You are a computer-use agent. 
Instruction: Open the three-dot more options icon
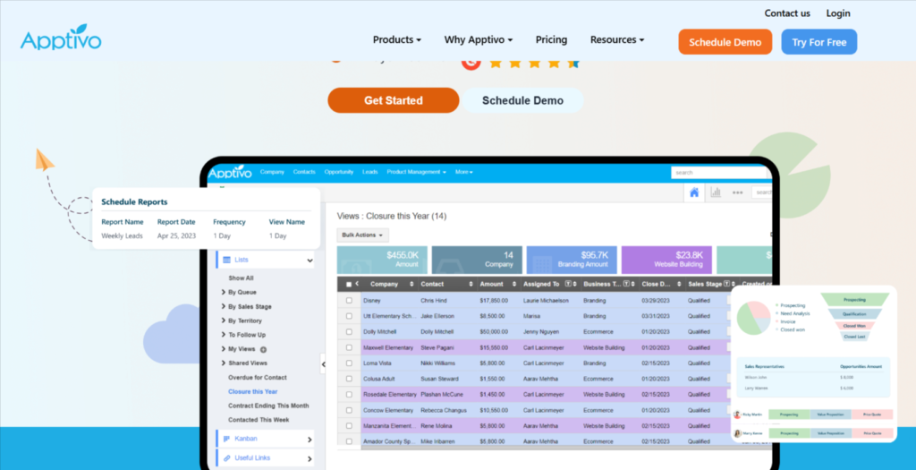737,192
